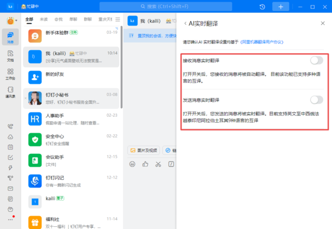
Task: Open the 通讯录 (Contacts) sidebar icon
Action: pos(11,91)
